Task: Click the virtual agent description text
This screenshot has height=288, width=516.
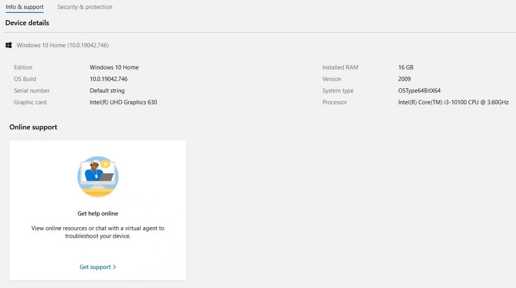Action: point(98,232)
